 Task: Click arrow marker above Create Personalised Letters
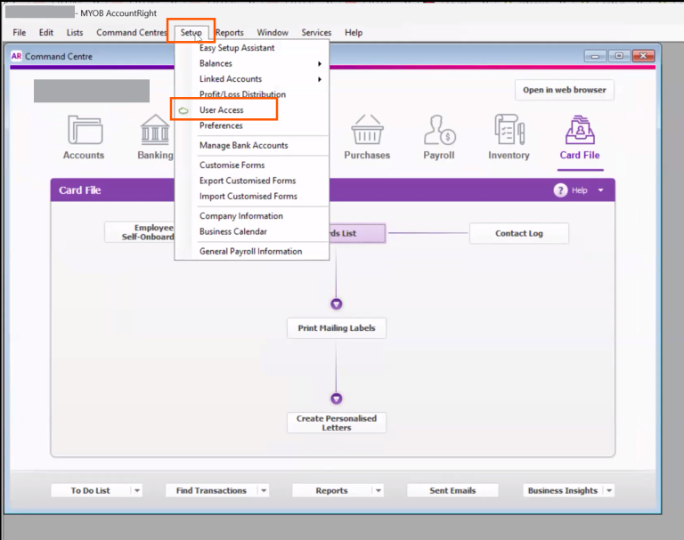[336, 399]
